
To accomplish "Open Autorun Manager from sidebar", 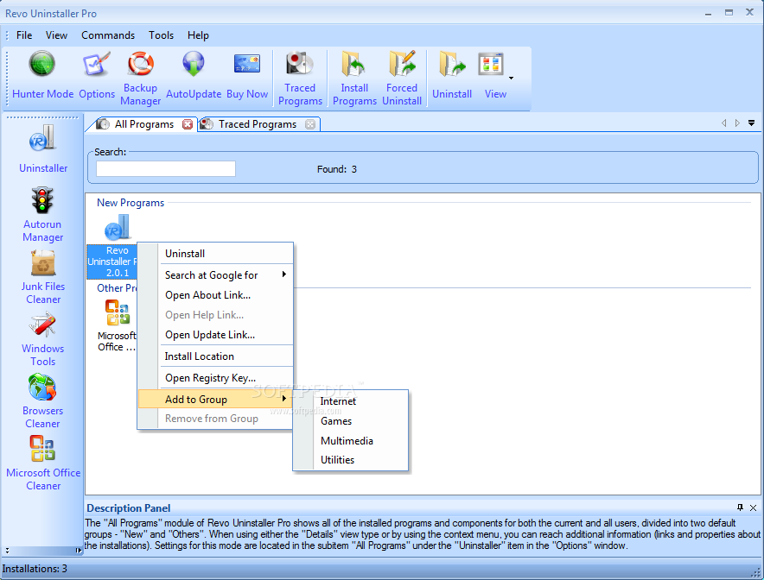I will [43, 215].
